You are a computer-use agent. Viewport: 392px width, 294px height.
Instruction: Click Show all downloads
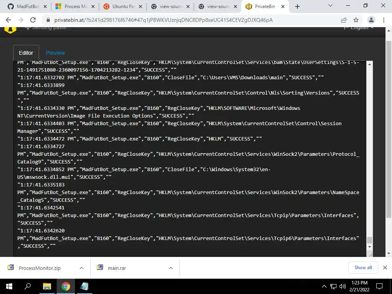pos(363,268)
